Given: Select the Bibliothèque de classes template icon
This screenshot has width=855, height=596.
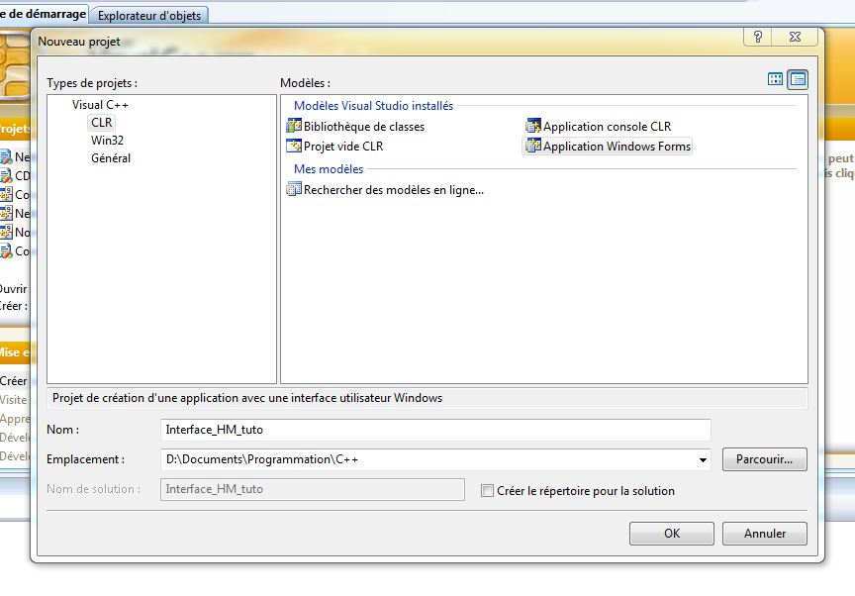Looking at the screenshot, I should click(293, 127).
